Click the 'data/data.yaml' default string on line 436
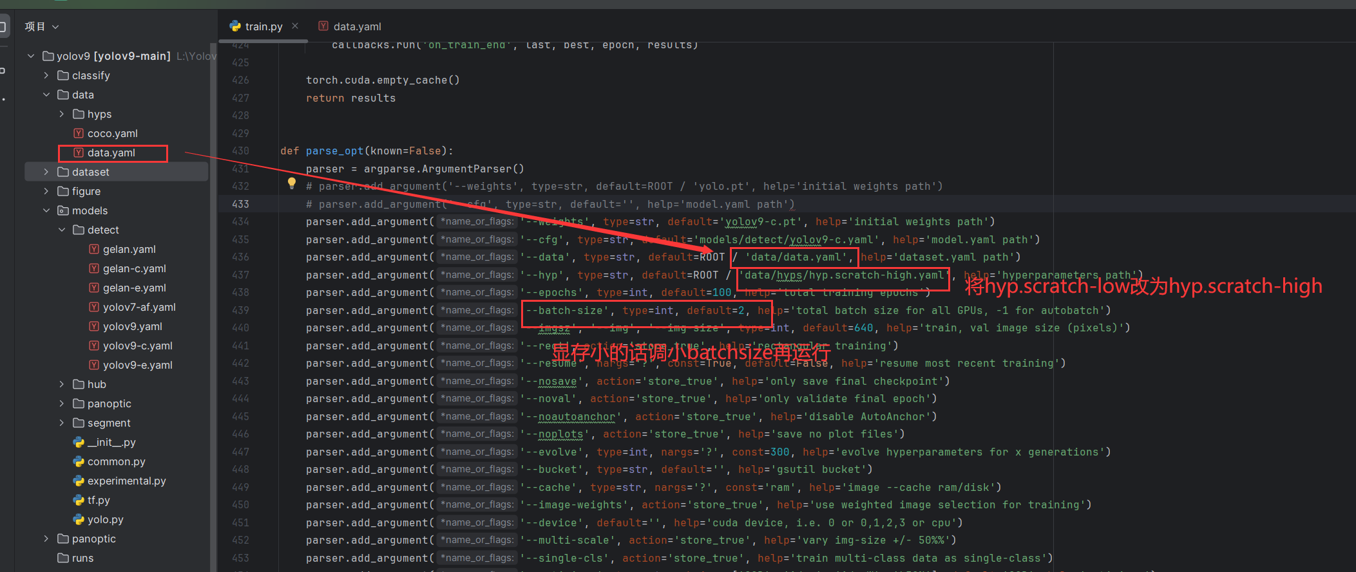 [796, 257]
